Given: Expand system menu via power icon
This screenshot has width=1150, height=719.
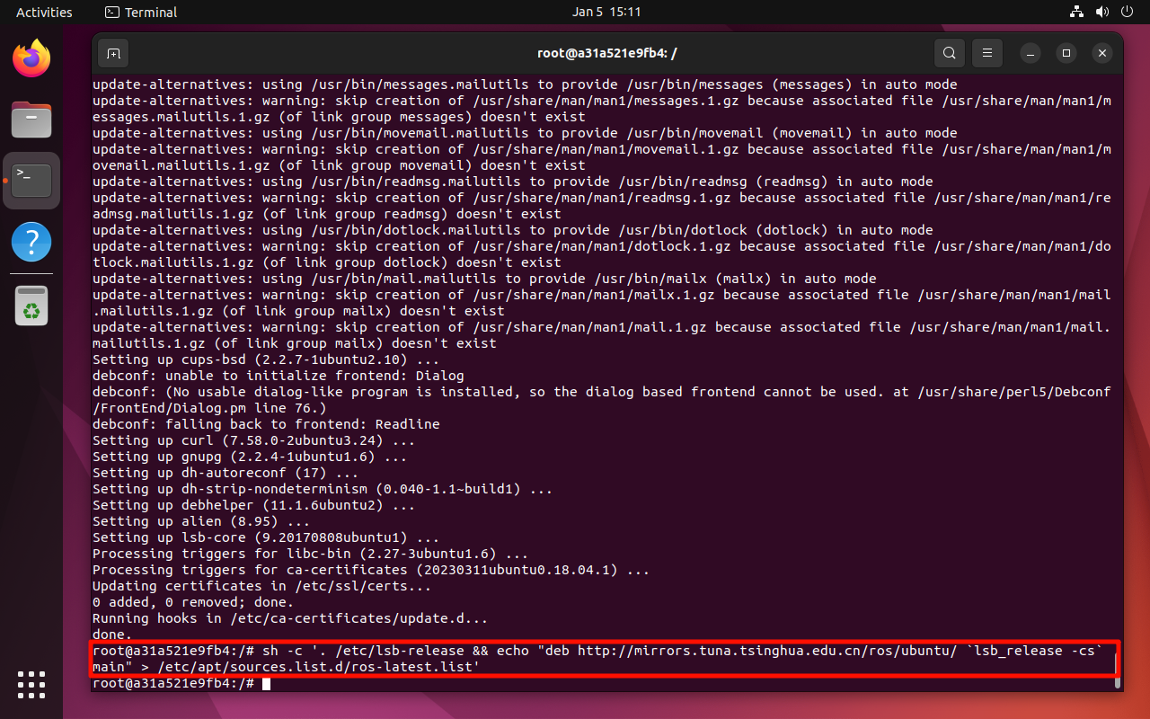Looking at the screenshot, I should [1127, 13].
